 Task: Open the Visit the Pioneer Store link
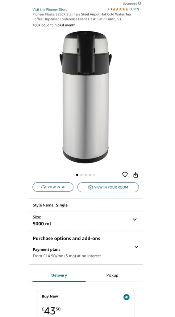(50, 9)
